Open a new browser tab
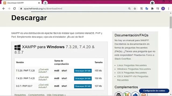Image resolution: width=172 pixels, height=96 pixels. pyautogui.click(x=45, y=3)
